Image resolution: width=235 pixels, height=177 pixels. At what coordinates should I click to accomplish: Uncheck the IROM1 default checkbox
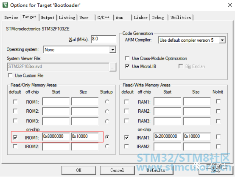pos(15,137)
